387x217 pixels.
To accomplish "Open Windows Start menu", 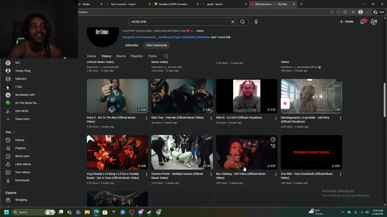I will click(x=6, y=212).
